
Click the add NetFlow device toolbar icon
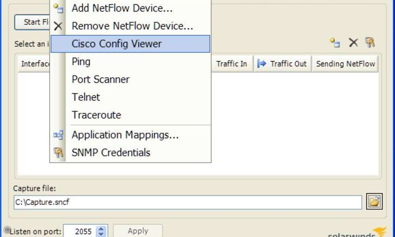click(x=335, y=42)
